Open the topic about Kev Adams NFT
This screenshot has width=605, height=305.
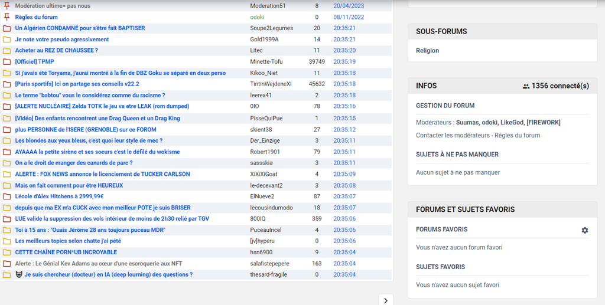[99, 264]
